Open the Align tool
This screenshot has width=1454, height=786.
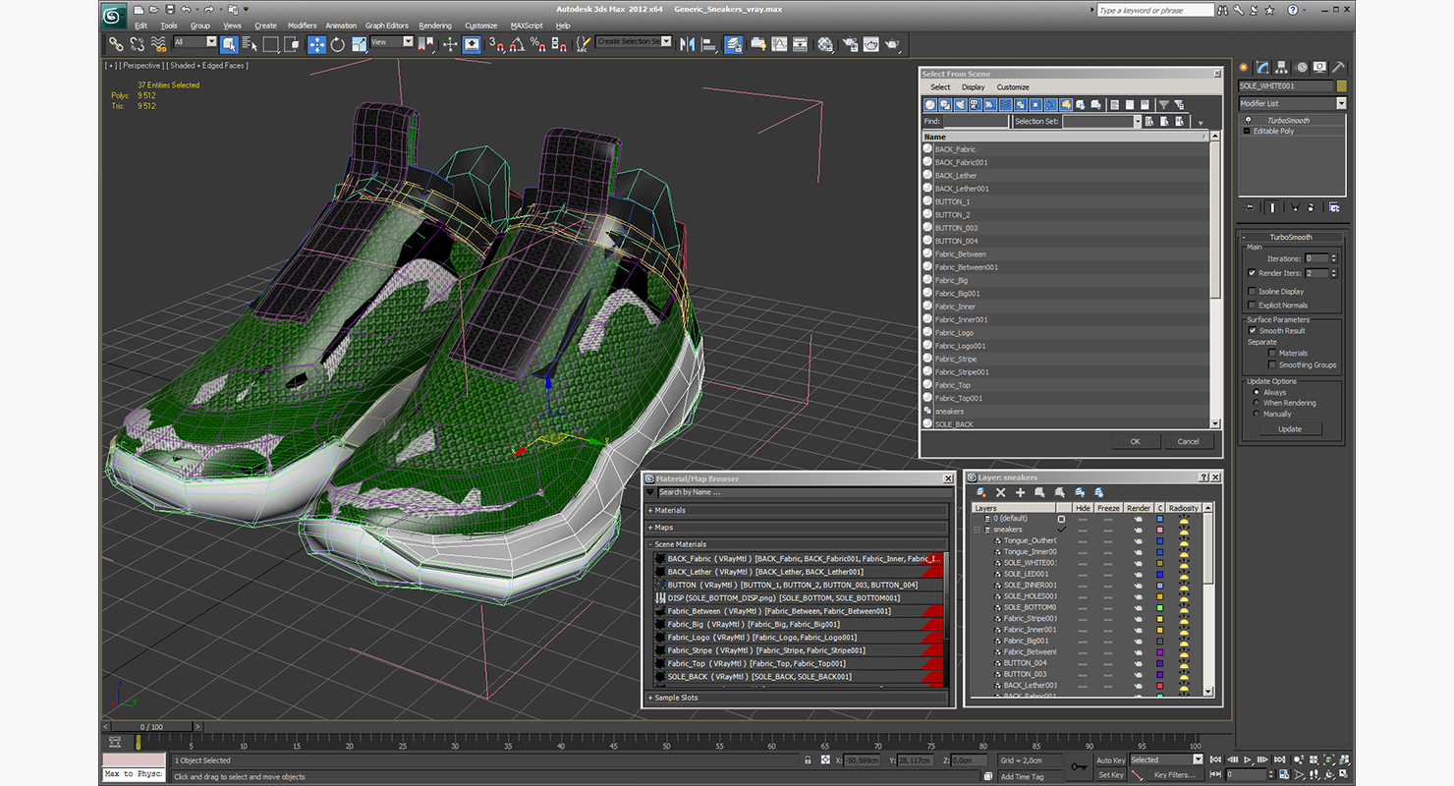(709, 44)
